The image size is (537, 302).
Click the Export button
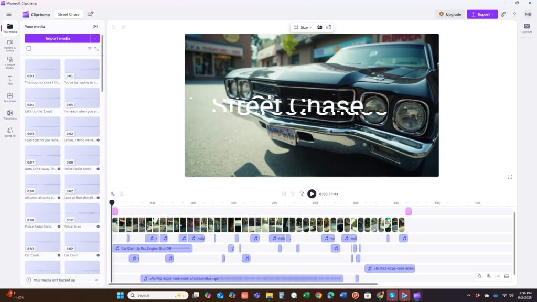482,14
